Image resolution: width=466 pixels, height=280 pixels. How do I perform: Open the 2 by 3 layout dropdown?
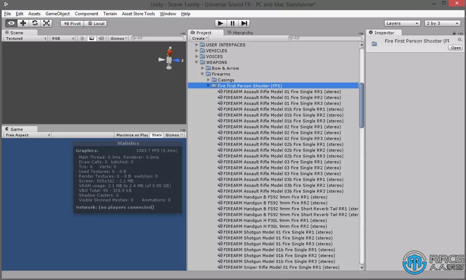click(x=442, y=23)
